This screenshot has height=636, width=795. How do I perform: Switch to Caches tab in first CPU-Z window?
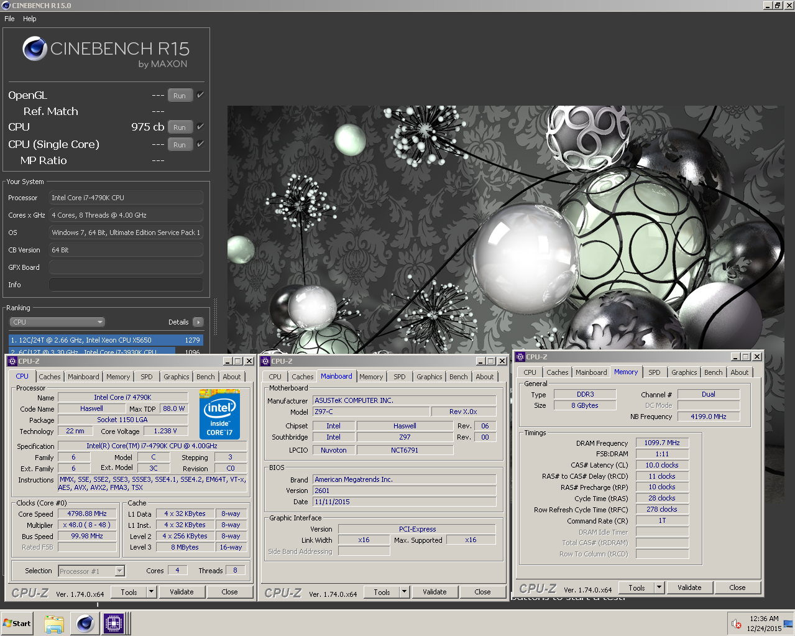tap(50, 377)
